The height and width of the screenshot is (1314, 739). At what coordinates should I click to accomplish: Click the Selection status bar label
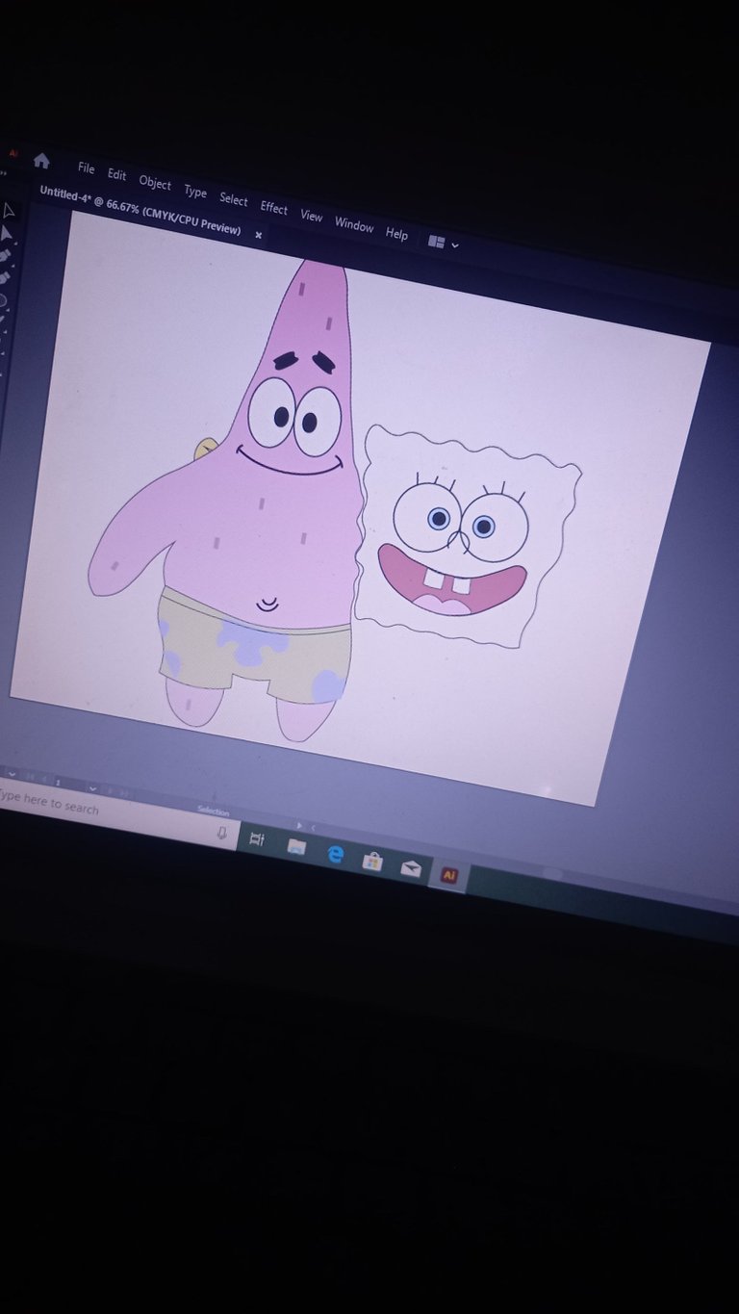(x=213, y=811)
